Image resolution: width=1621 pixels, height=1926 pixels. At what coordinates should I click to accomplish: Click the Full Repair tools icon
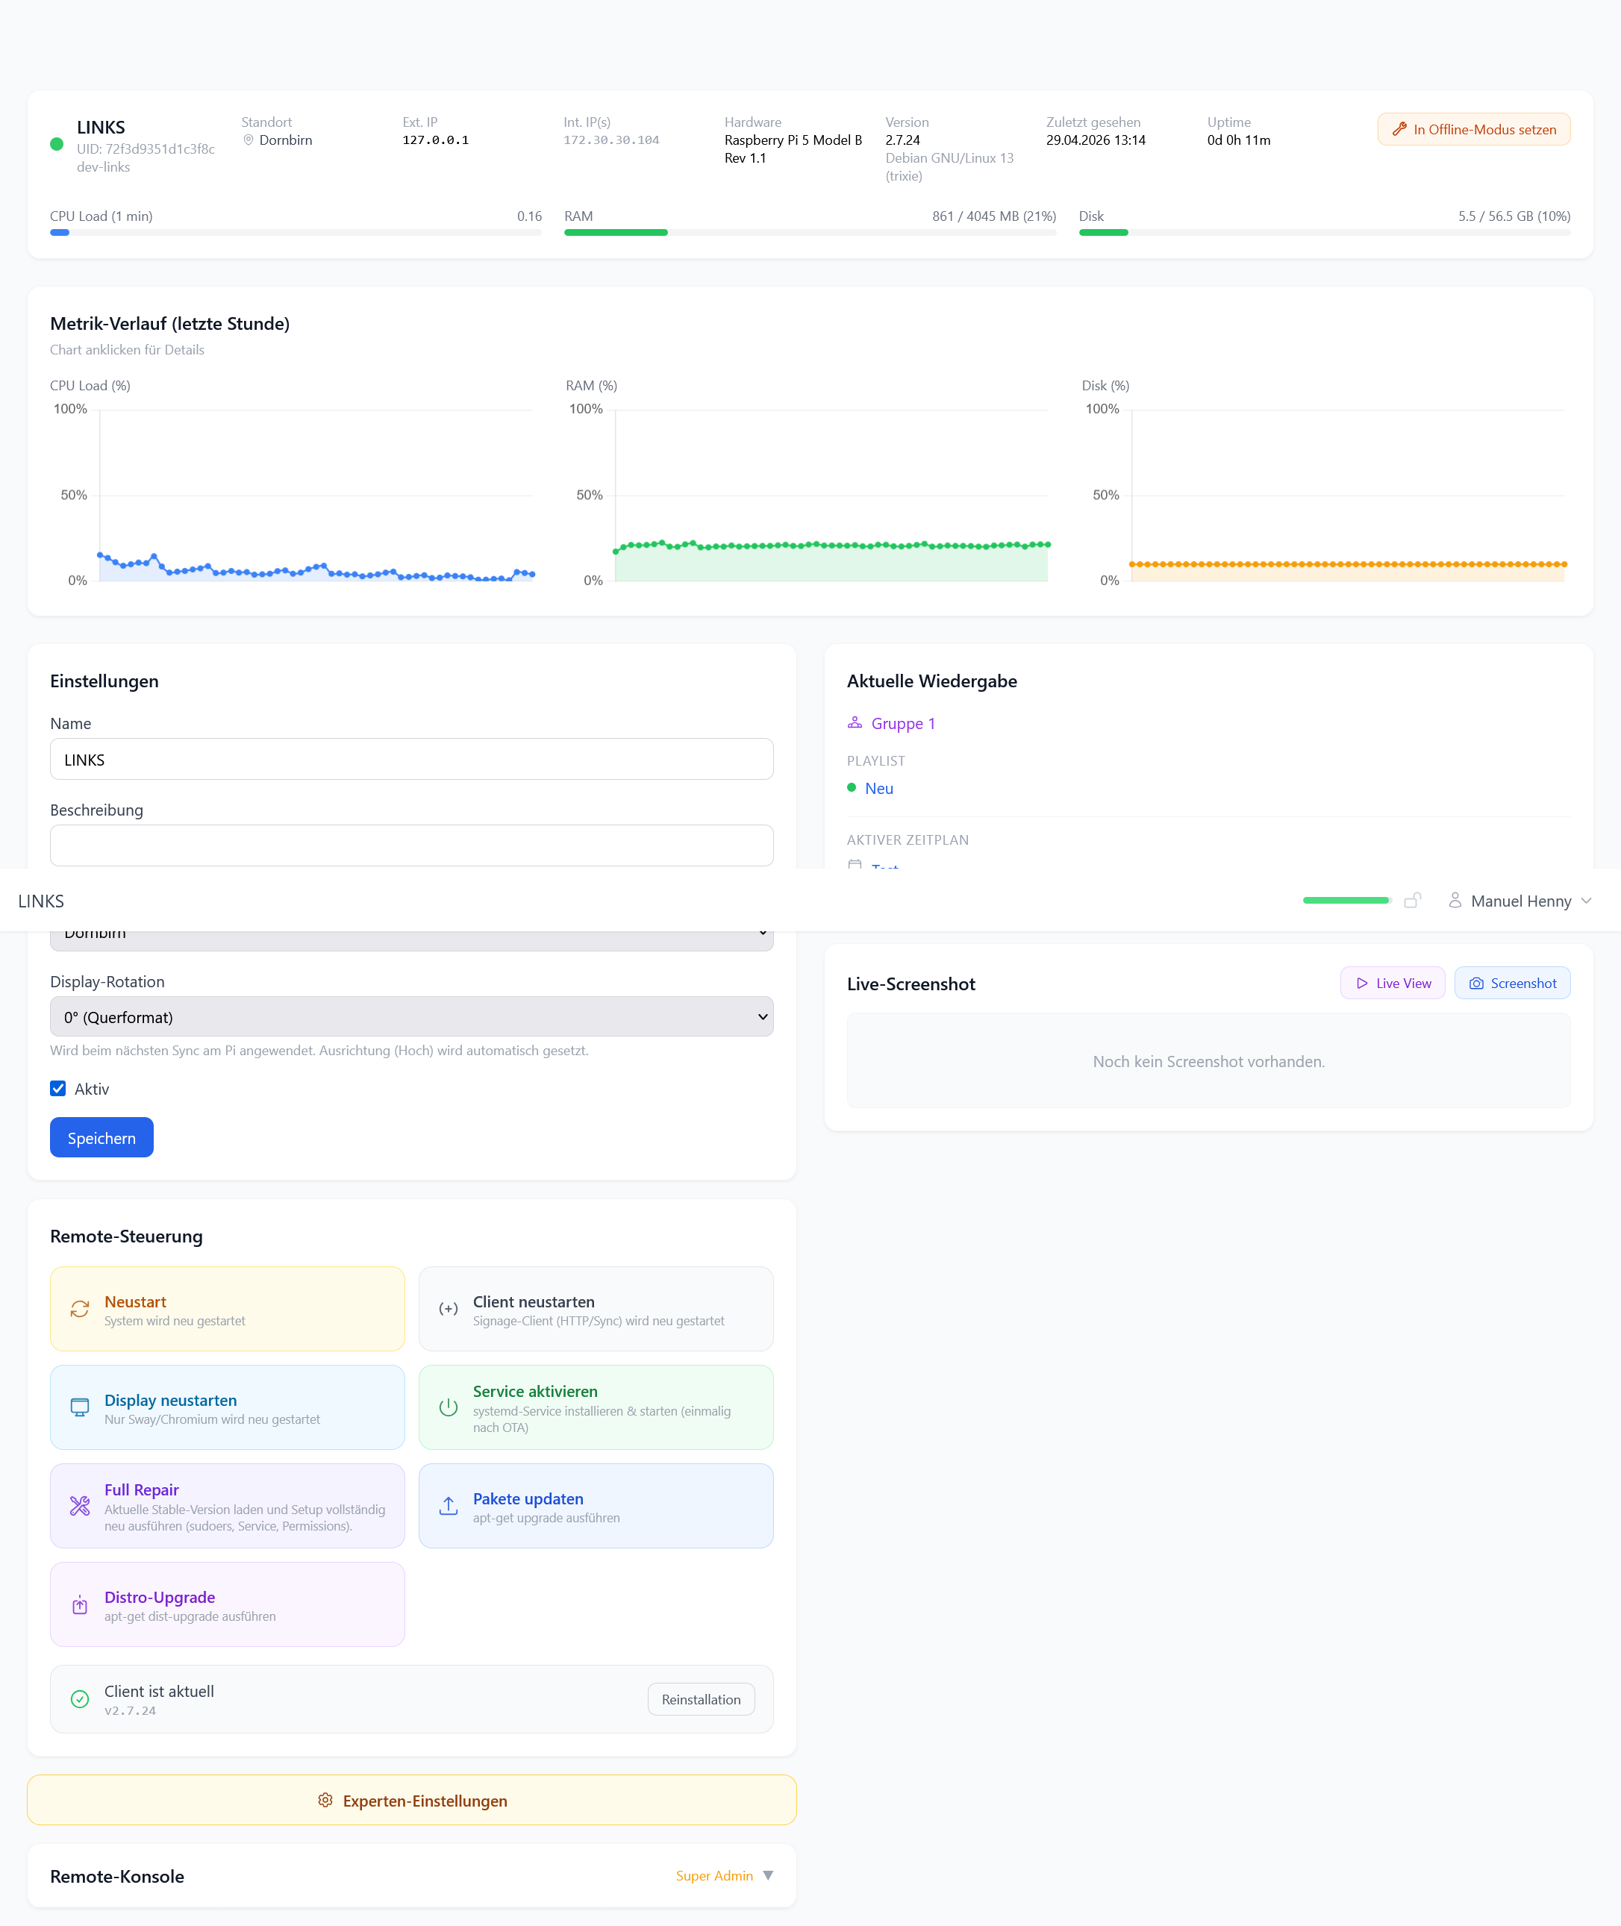(80, 1505)
